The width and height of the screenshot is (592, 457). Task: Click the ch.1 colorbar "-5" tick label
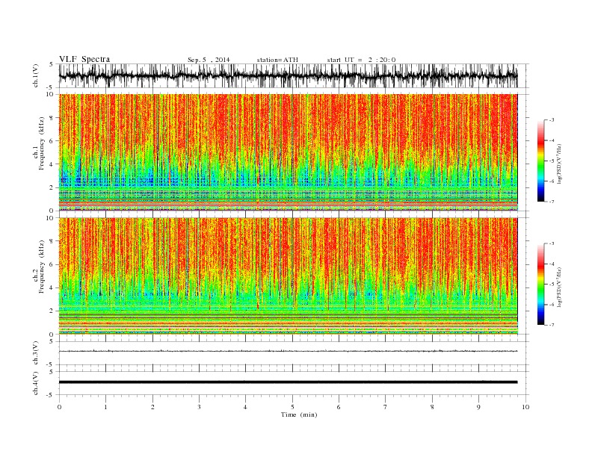[x=551, y=161]
